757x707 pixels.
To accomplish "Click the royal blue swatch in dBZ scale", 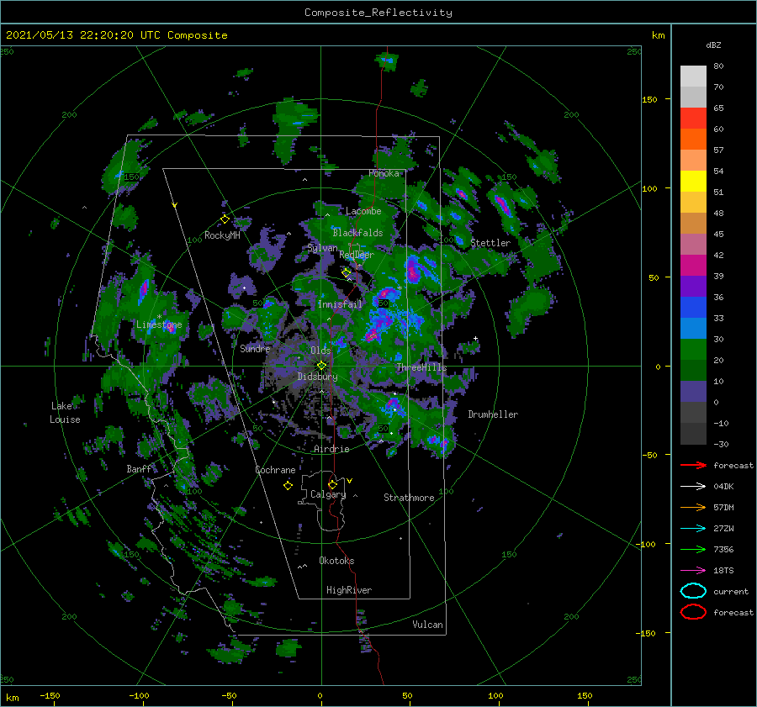I will pos(693,308).
